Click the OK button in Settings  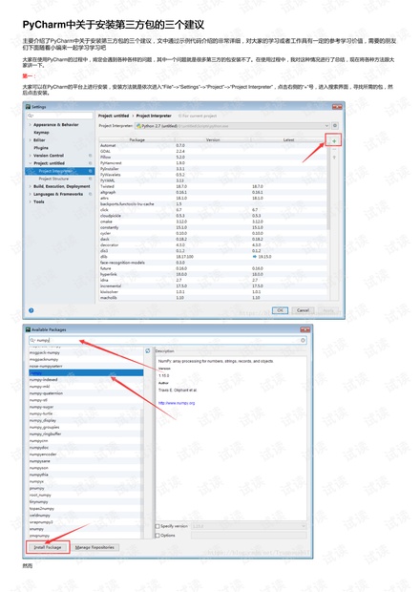click(280, 310)
